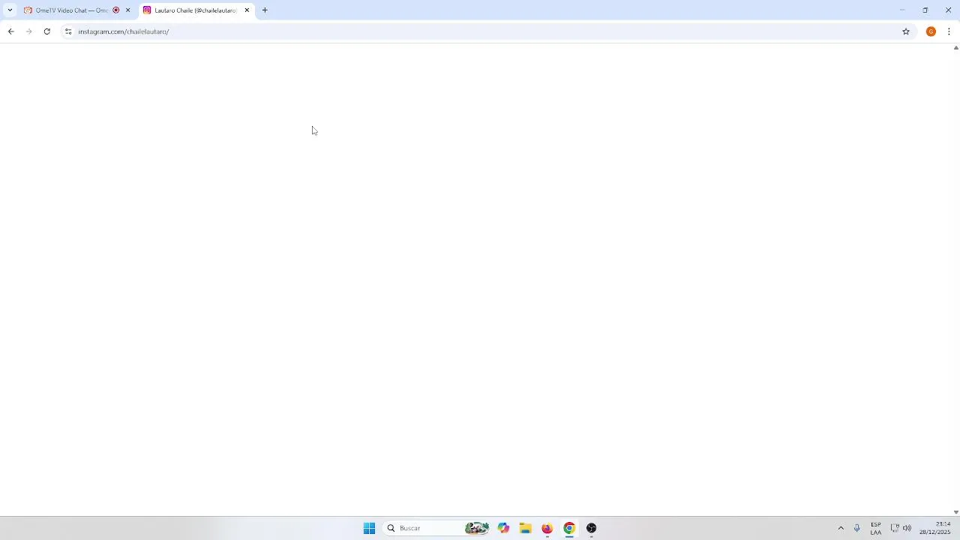Open the Chrome three-dot menu

click(949, 31)
